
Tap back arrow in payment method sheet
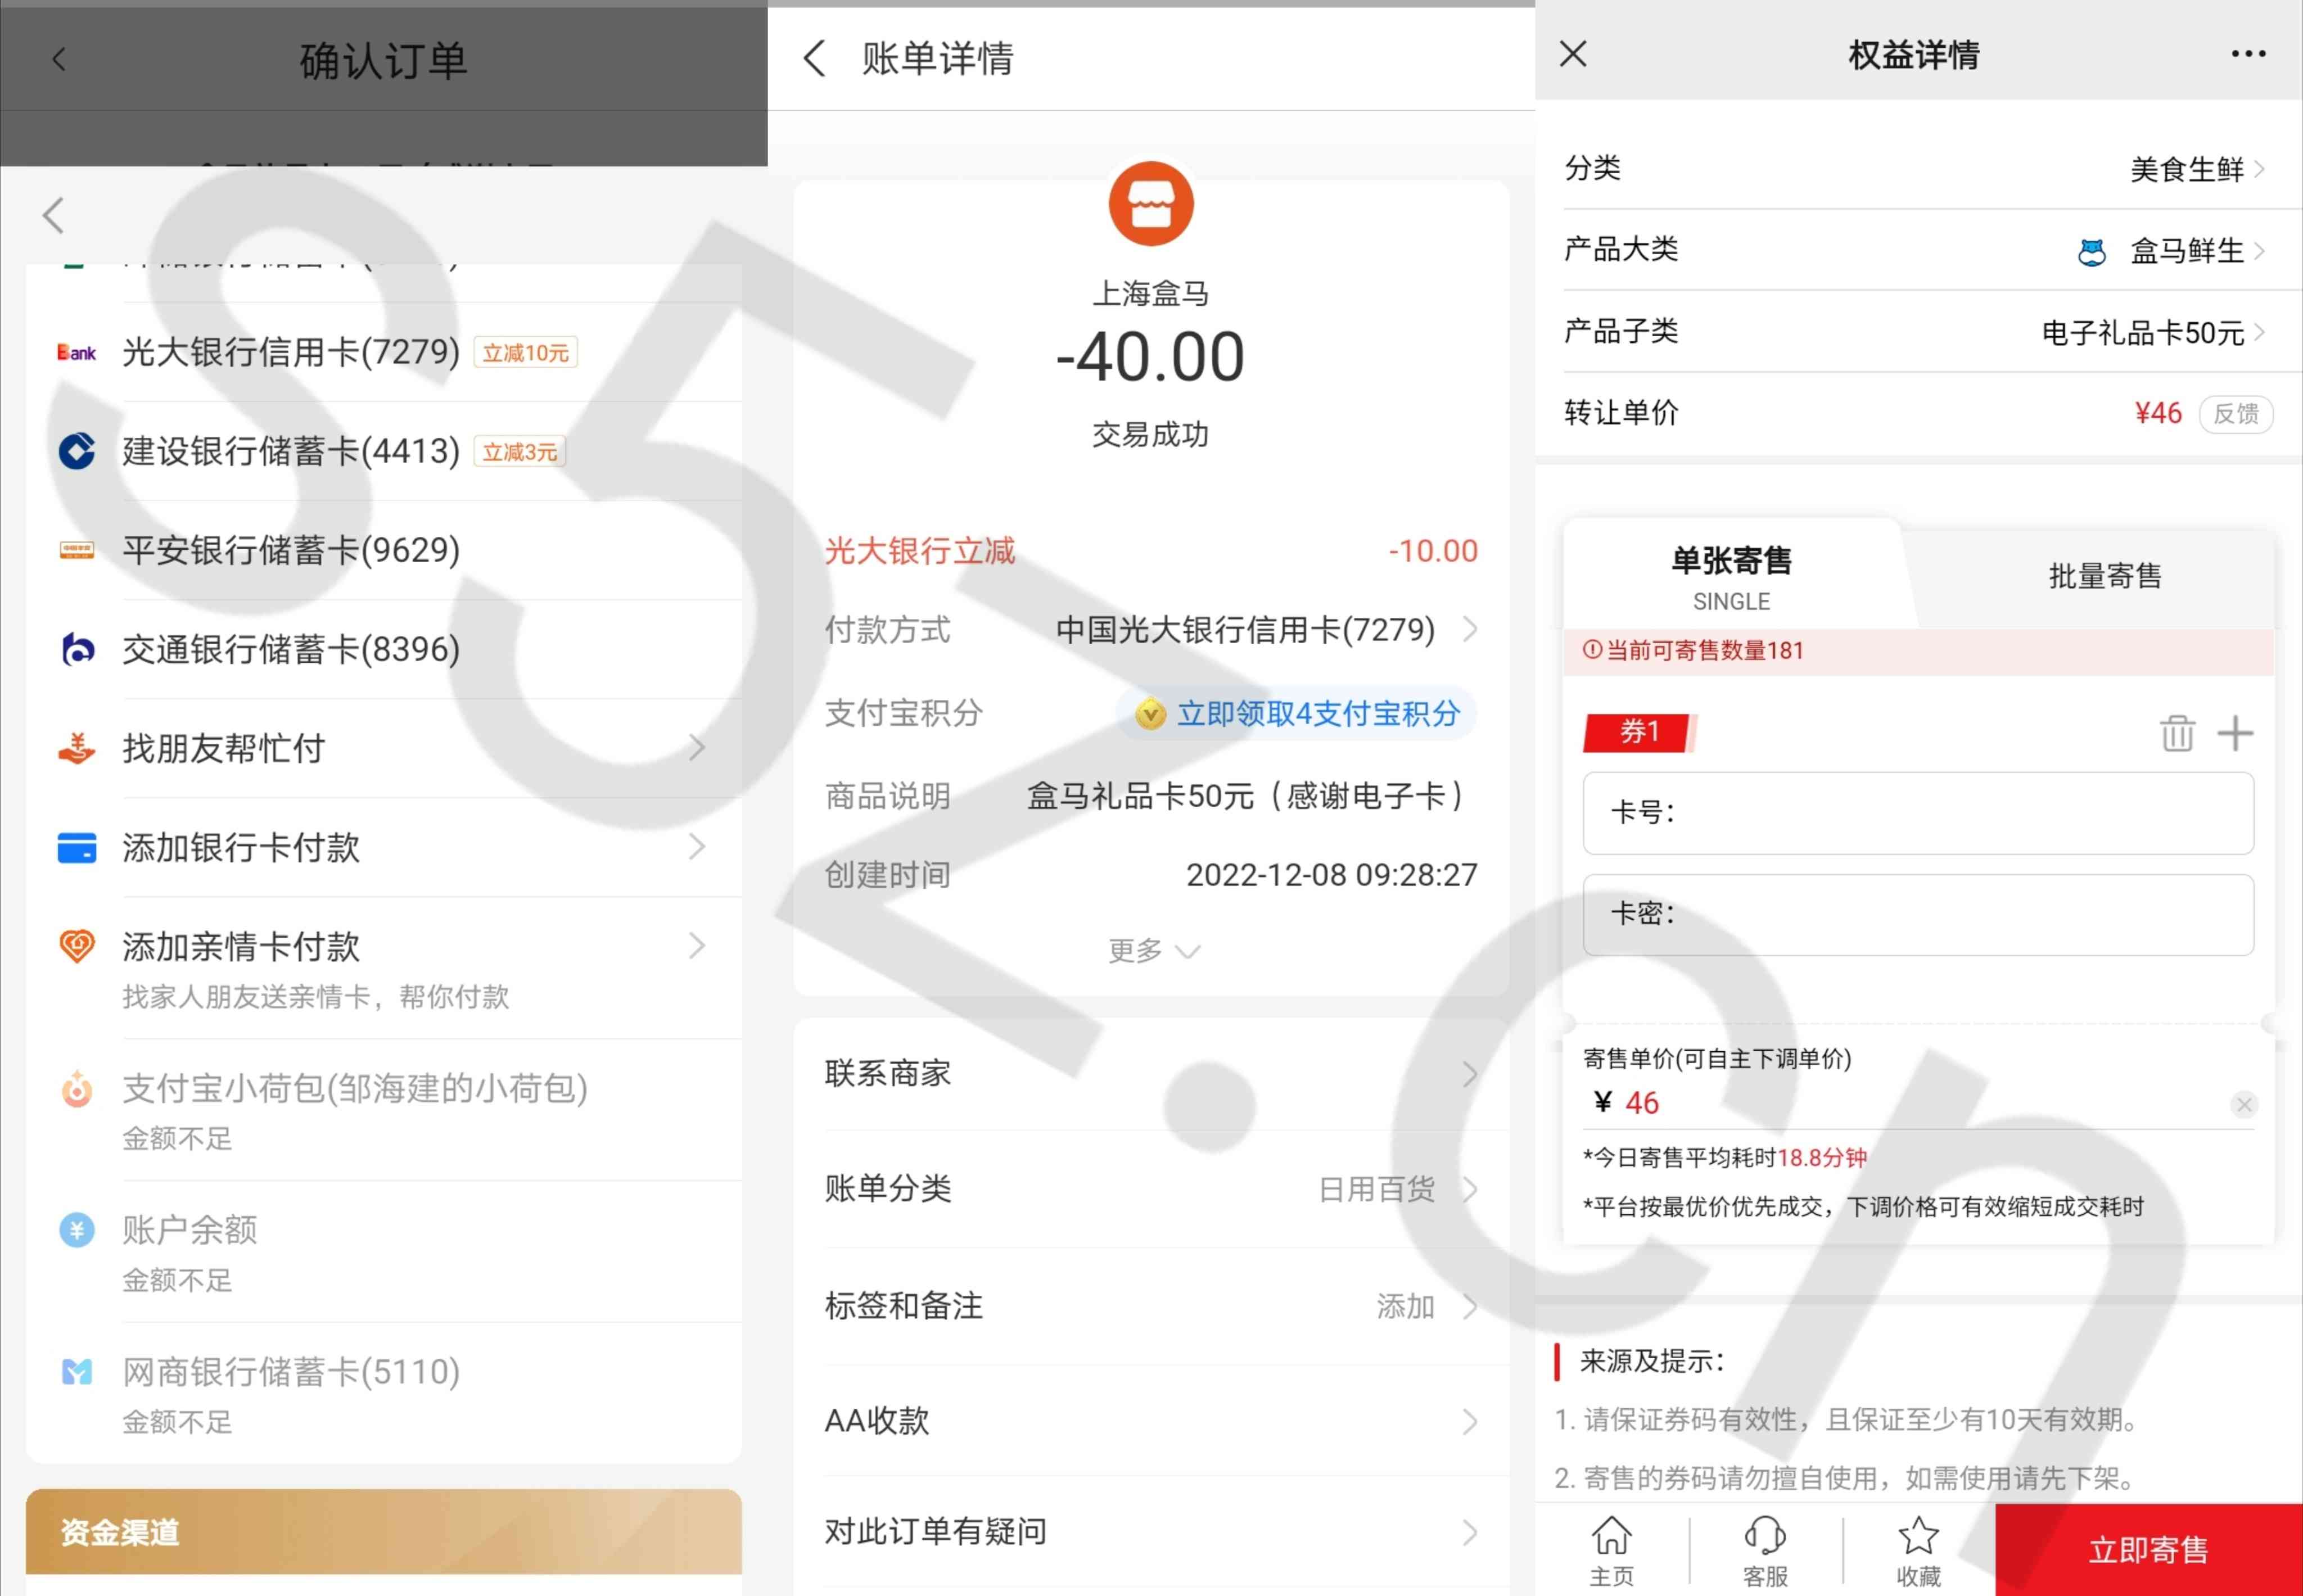click(x=54, y=215)
